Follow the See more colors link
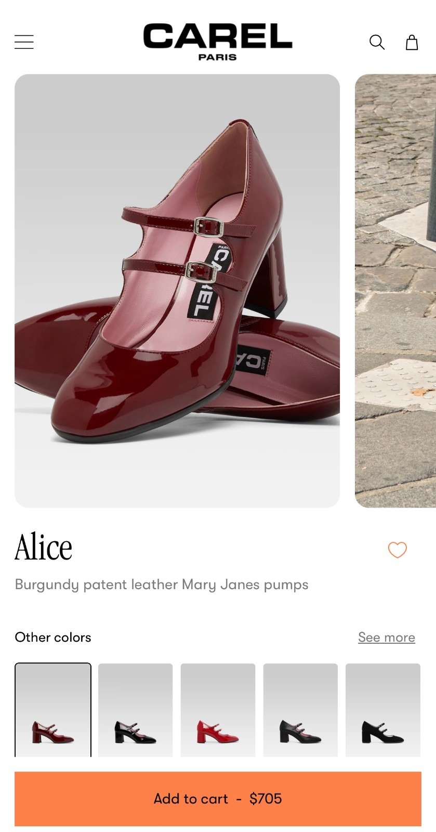 coord(386,637)
